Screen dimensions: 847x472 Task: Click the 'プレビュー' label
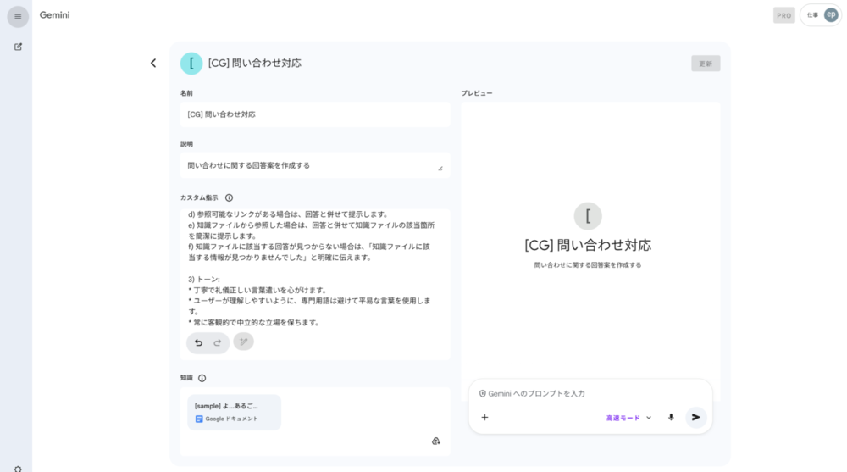point(476,93)
